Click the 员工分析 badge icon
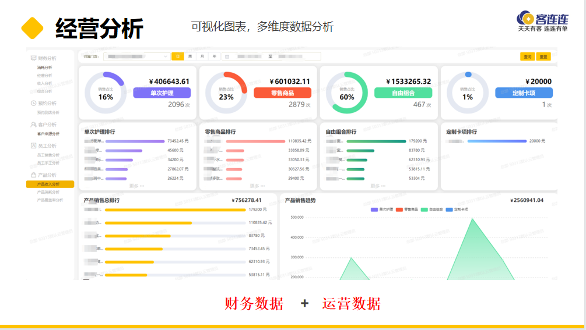This screenshot has height=330, width=586. [x=33, y=146]
